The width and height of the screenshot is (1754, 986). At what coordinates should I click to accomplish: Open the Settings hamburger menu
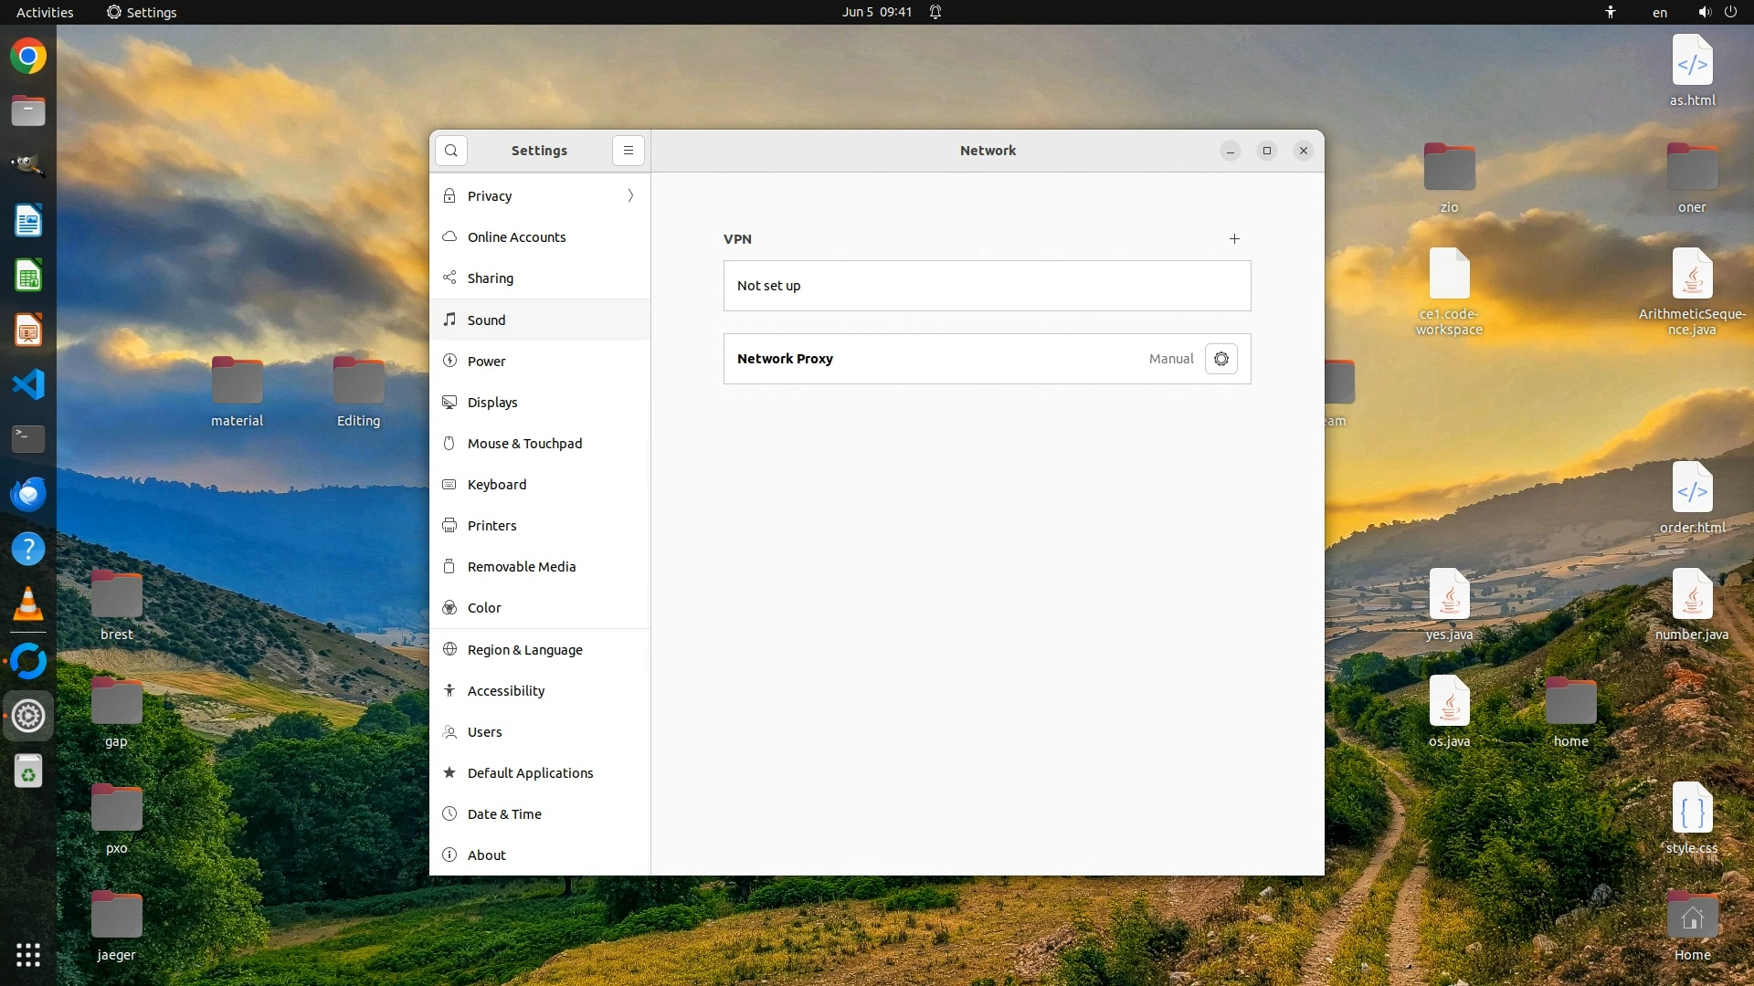click(x=629, y=151)
